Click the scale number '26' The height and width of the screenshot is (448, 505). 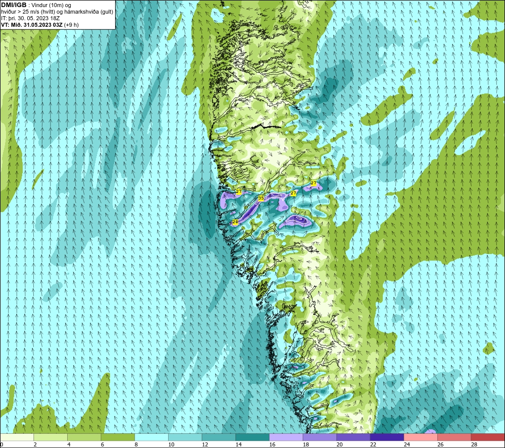tap(440, 444)
